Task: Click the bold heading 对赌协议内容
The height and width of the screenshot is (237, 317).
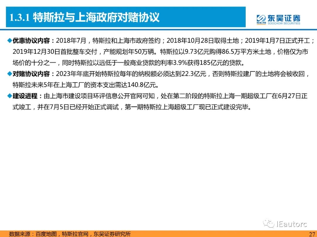Action: (x=31, y=74)
